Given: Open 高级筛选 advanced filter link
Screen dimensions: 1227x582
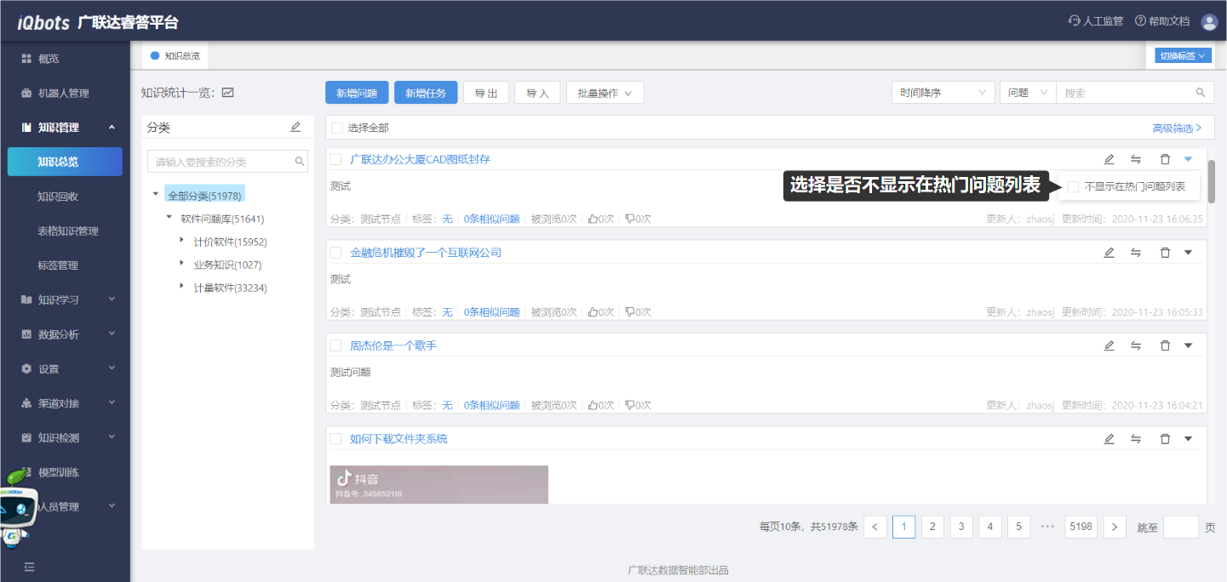Looking at the screenshot, I should pyautogui.click(x=1177, y=128).
